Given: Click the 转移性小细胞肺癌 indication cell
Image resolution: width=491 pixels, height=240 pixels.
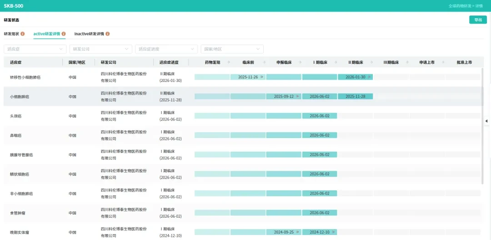Looking at the screenshot, I should (25, 77).
